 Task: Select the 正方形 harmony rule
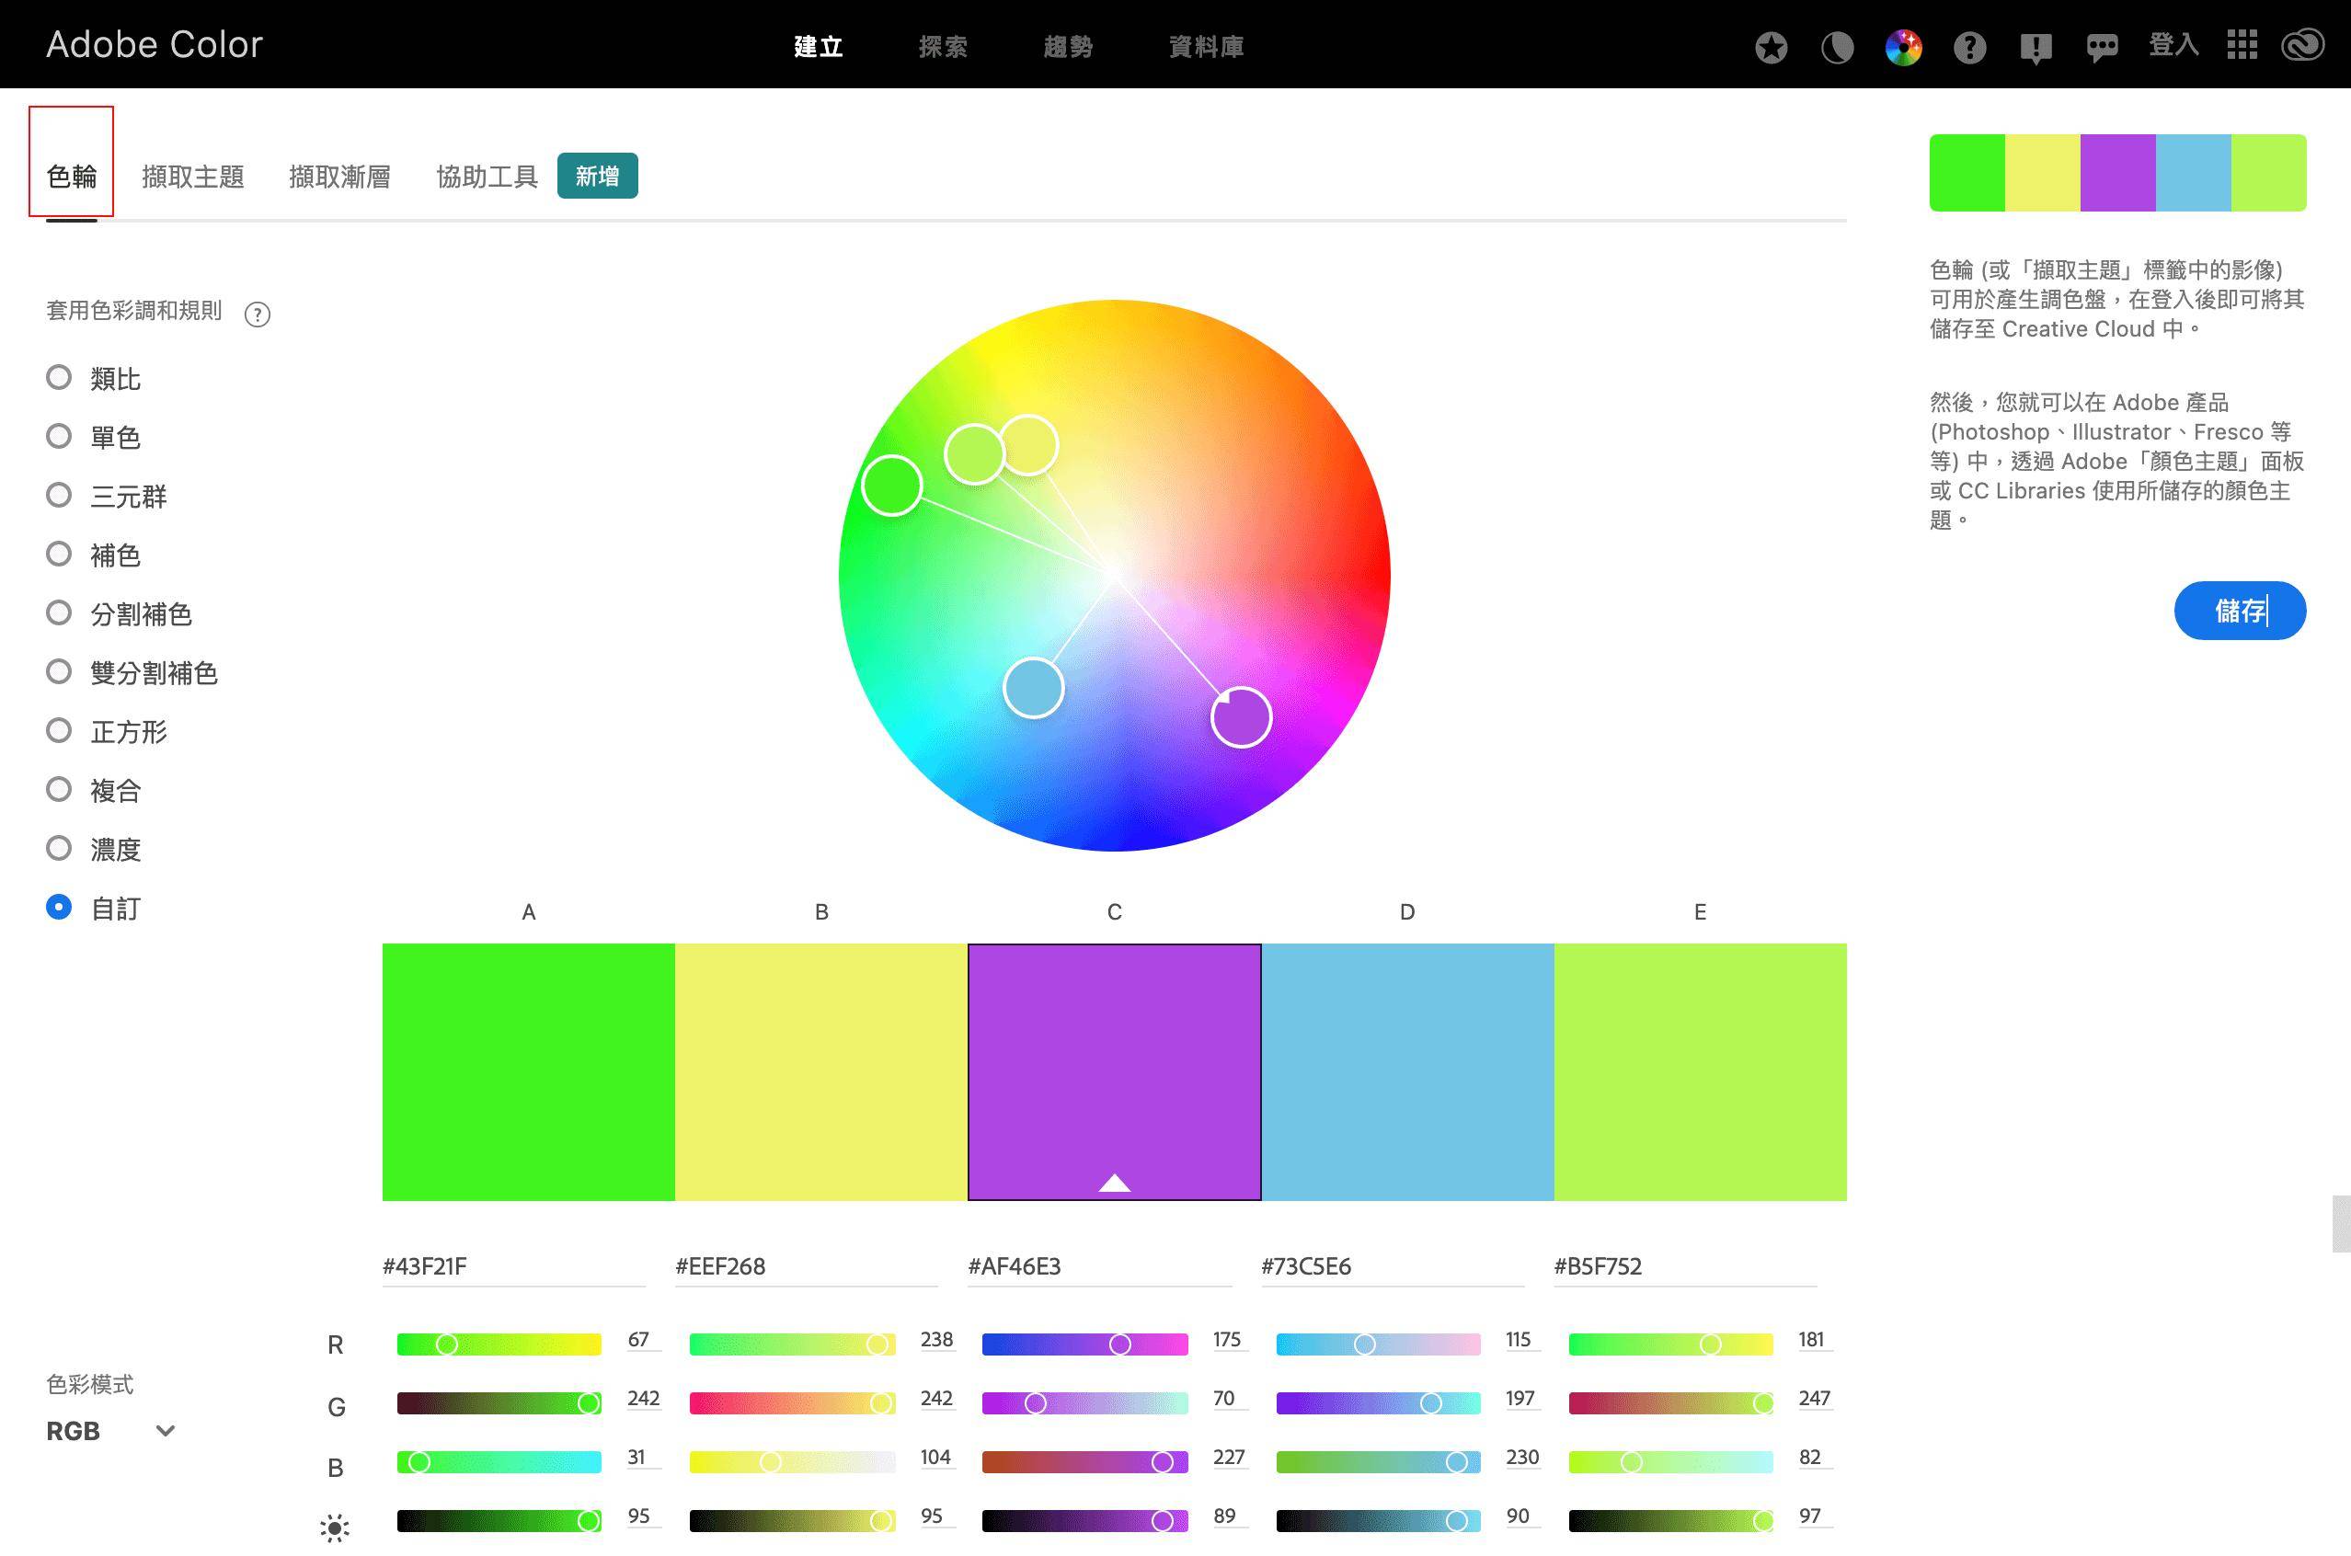60,730
